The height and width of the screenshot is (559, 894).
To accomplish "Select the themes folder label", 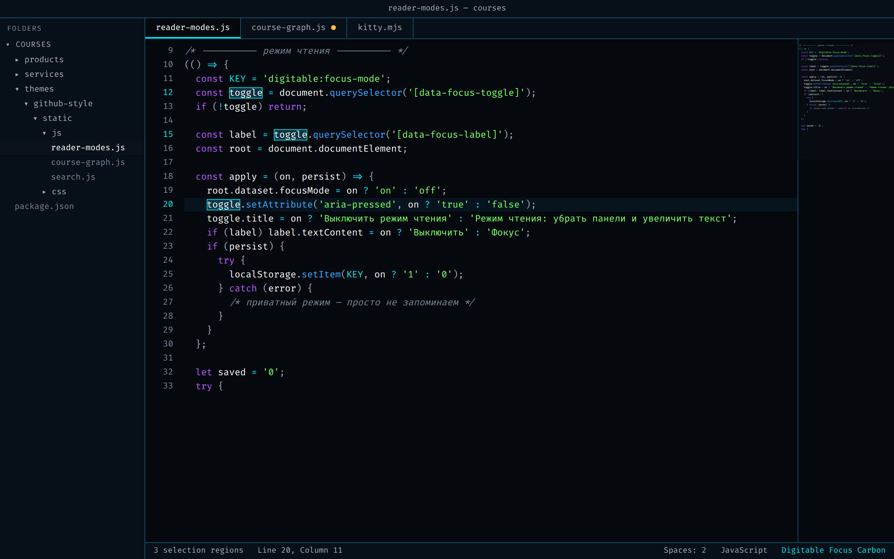I will click(x=39, y=89).
